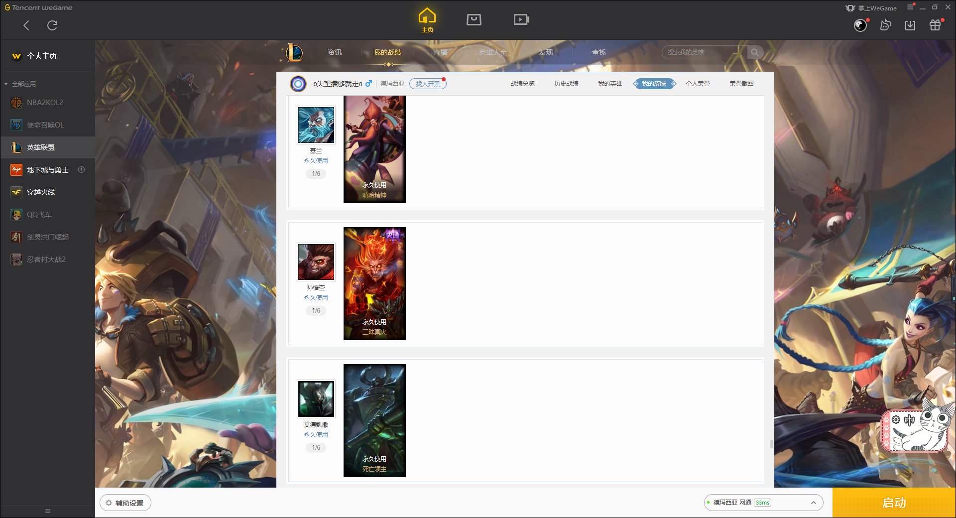The width and height of the screenshot is (956, 518).
Task: Expand the 德玛西亚 网通 server dropdown
Action: point(763,503)
